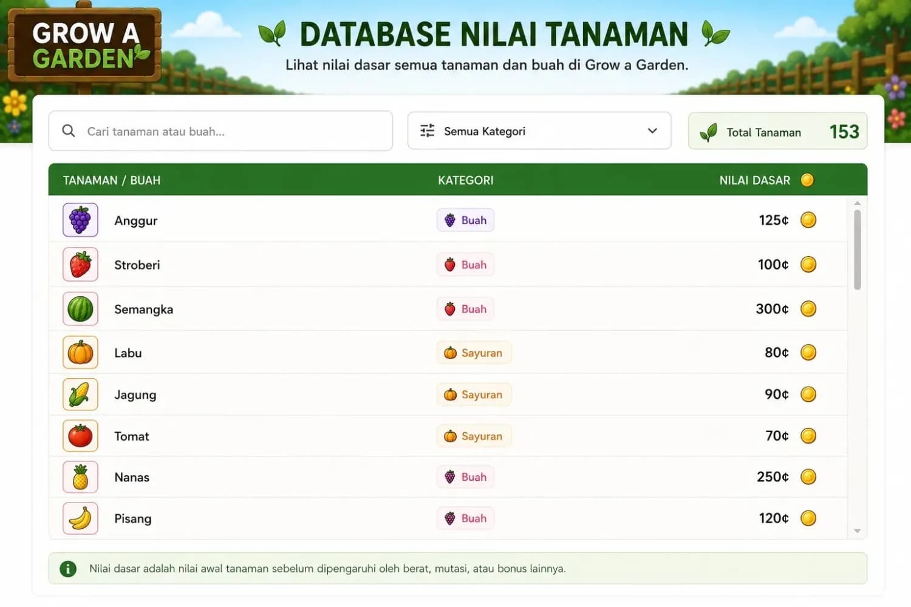Screen dimensions: 911x607
Task: Click the Tomat tomato icon
Action: coord(80,436)
